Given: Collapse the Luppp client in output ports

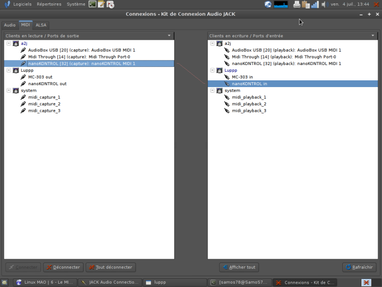Looking at the screenshot, I should pos(9,70).
